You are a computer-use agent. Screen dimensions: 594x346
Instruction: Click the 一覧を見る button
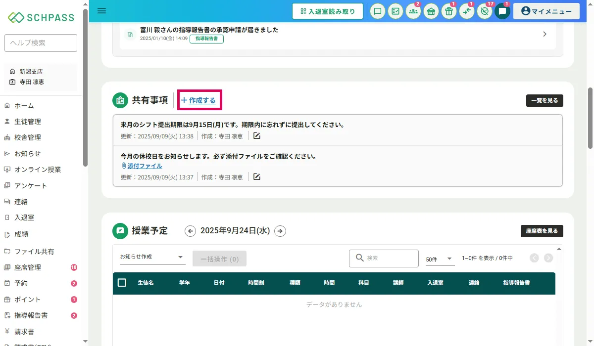pyautogui.click(x=544, y=100)
